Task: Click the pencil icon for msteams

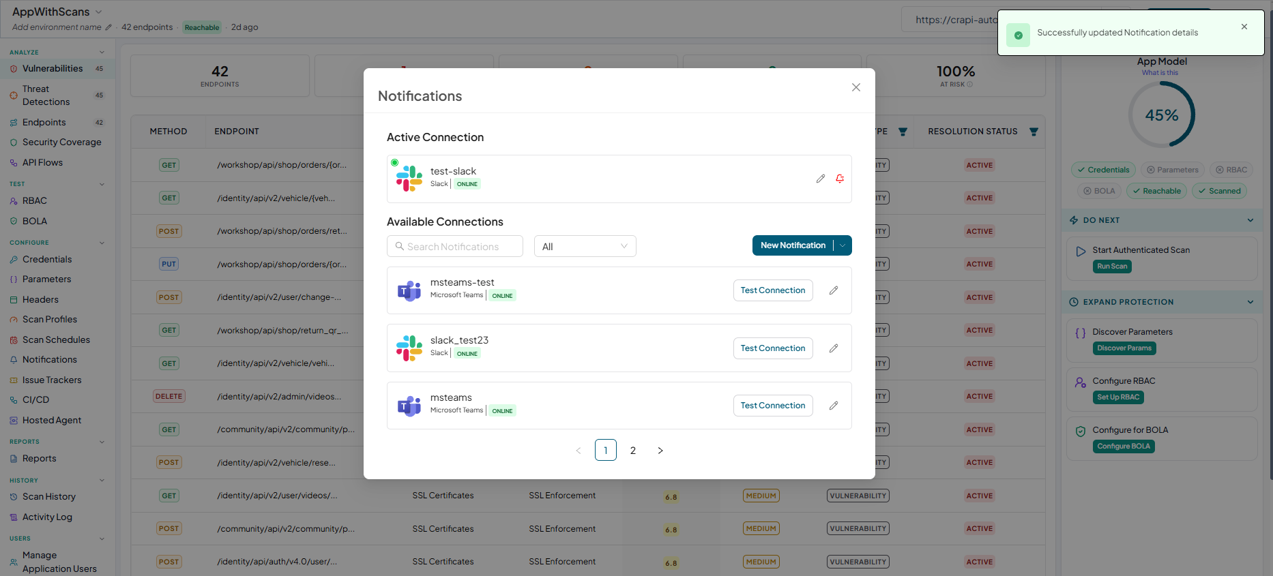Action: (x=834, y=406)
